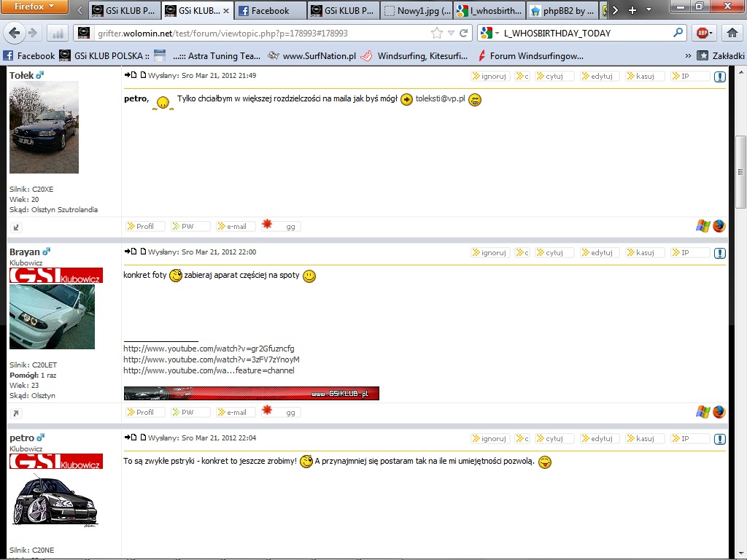Open the Adblock Plus dropdown arrow

click(711, 34)
